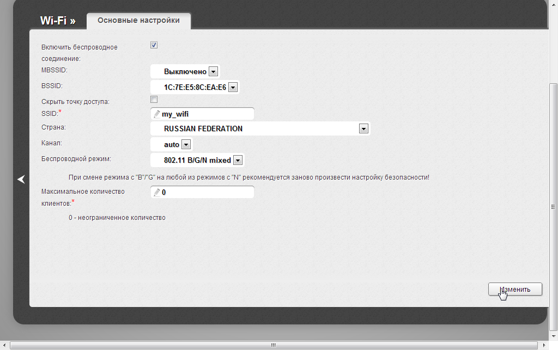Click the horizontal scrollbar thumb
Screen dimensions: 558x350
pos(274,345)
